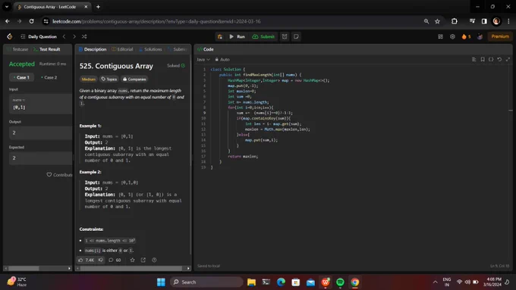Dislike the problem with thumbs down
Viewport: 516px width, 290px height.
(101, 260)
